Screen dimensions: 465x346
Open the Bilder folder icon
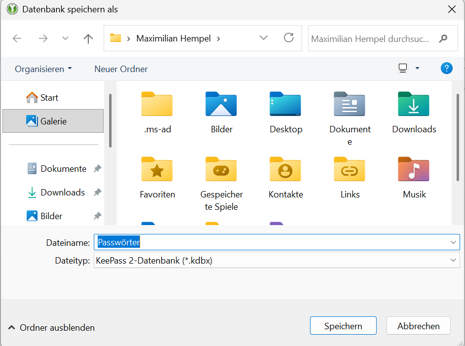pos(221,104)
